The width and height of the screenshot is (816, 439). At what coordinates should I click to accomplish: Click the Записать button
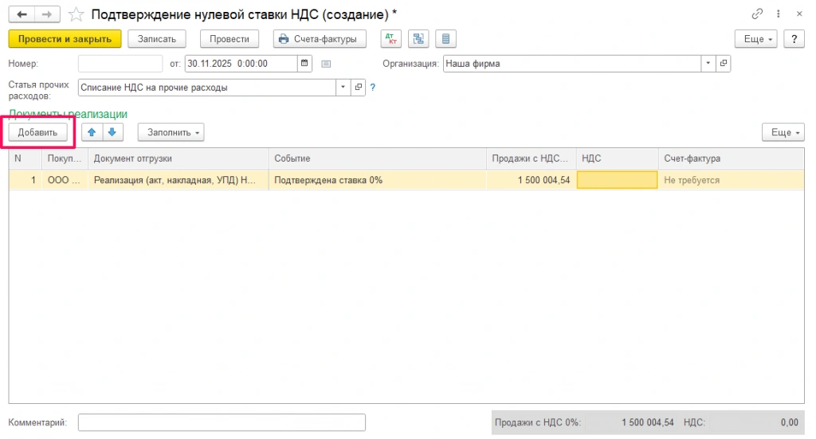[157, 39]
